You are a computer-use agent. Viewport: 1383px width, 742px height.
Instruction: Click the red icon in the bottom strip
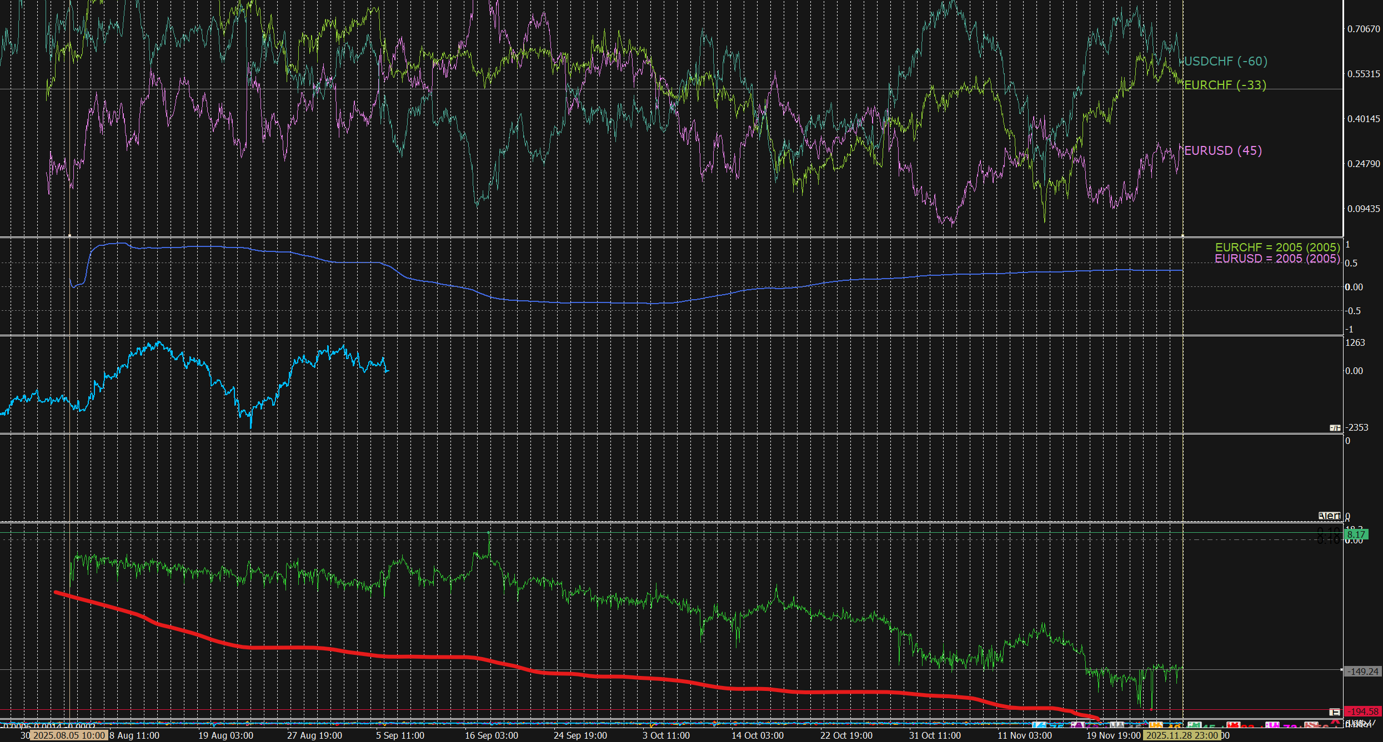tap(1233, 725)
